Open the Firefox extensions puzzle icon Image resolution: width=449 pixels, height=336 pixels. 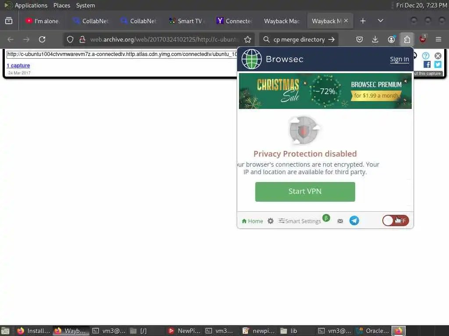pos(407,39)
